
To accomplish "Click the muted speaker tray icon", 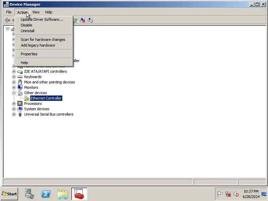I will tap(236, 194).
